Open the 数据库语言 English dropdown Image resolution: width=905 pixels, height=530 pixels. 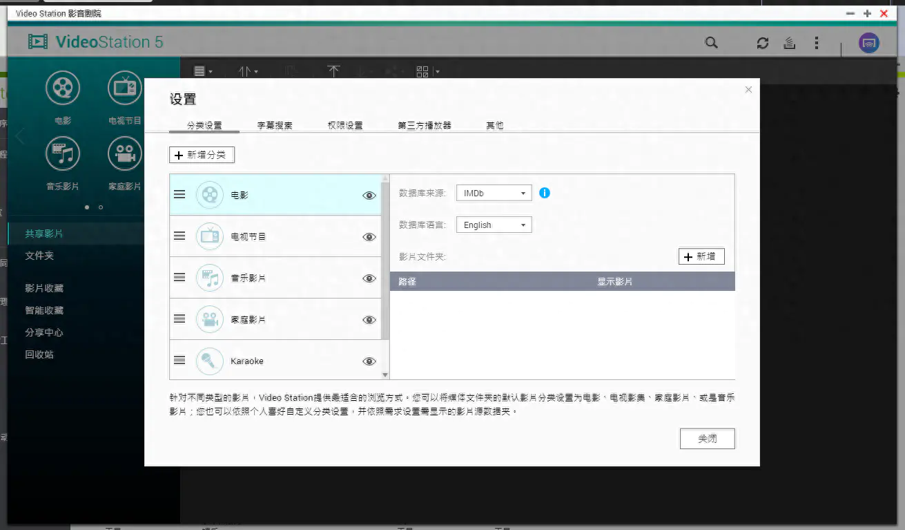(494, 225)
